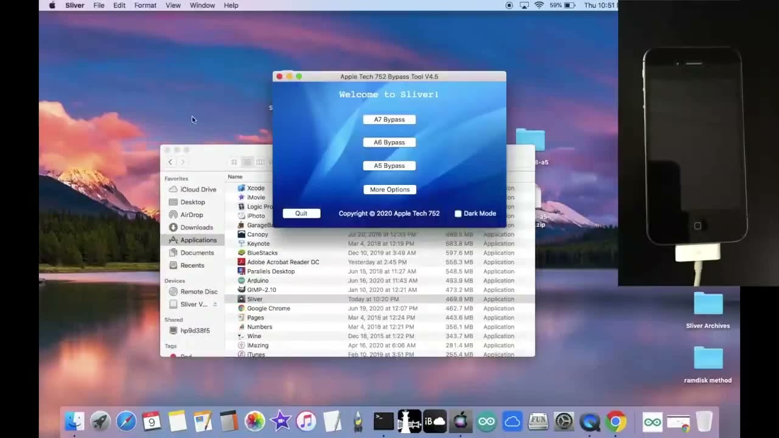Check the battery status icon
Screen dimensions: 779x438
(571, 5)
